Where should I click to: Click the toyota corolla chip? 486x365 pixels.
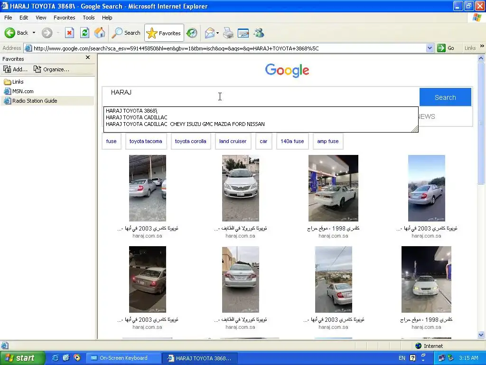191,141
